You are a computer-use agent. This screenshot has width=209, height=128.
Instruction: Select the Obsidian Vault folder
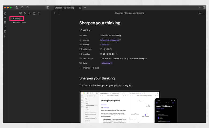[20, 23]
